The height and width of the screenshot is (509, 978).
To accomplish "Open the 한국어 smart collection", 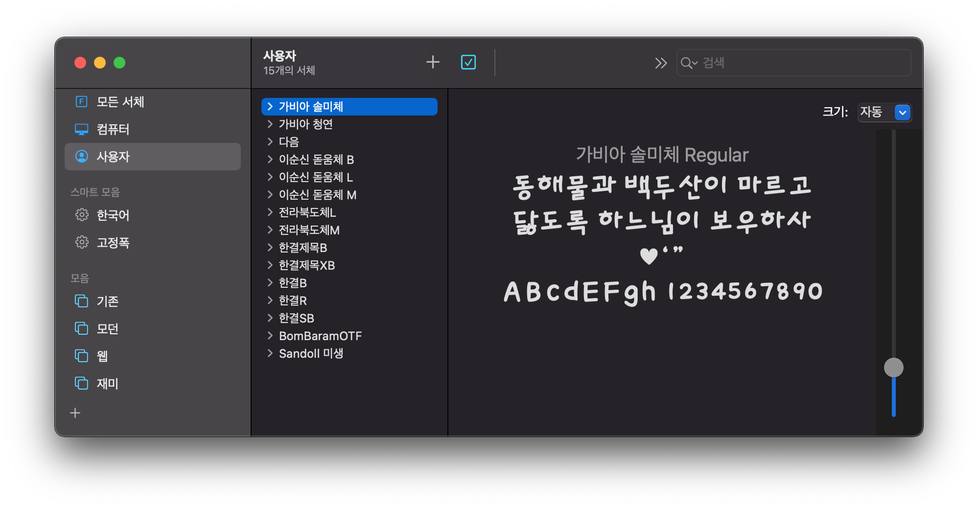I will (153, 215).
